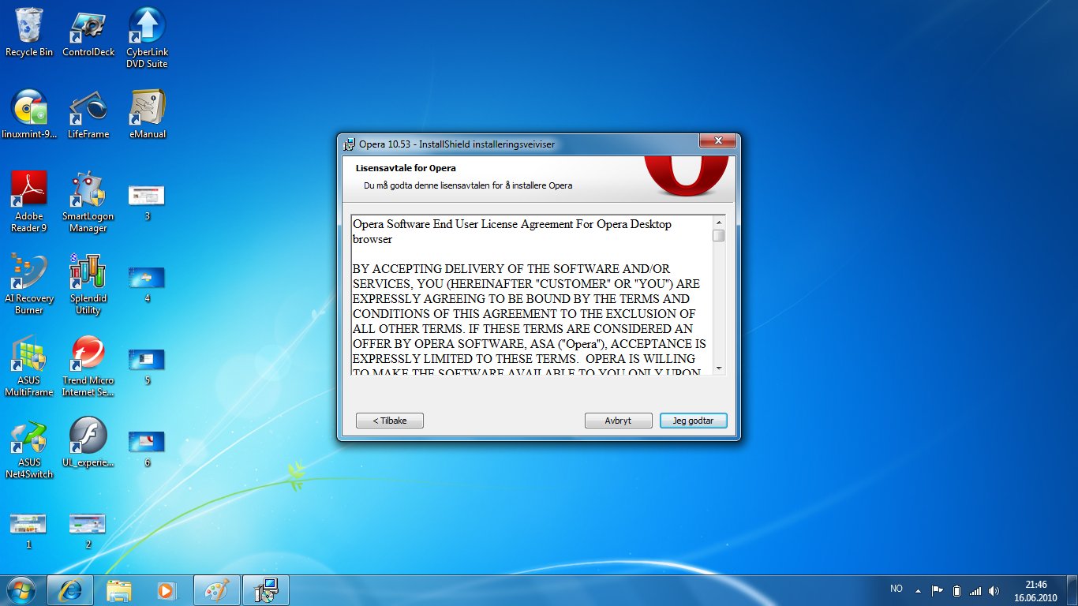Select desktop image file named 2

(88, 530)
